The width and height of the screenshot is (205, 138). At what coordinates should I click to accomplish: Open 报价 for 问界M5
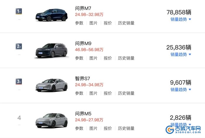click(x=108, y=128)
